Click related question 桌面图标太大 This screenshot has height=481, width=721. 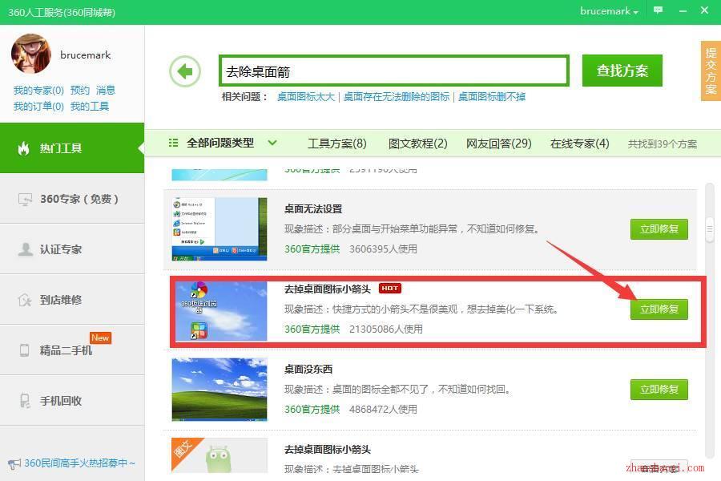tap(306, 97)
